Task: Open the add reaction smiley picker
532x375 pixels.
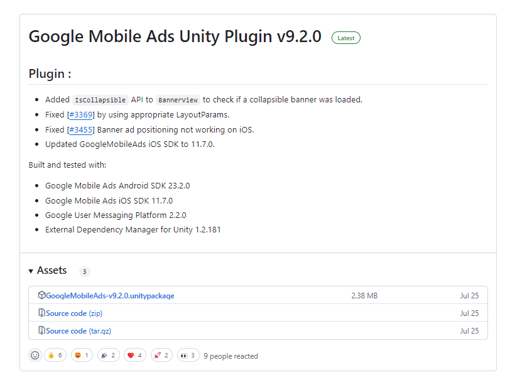Action: click(x=35, y=356)
